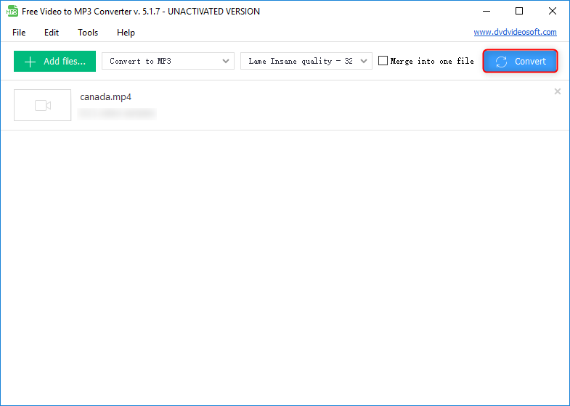Screen dimensions: 570x406
Task: Open the Convert to MP3 format dropdown
Action: pyautogui.click(x=168, y=62)
